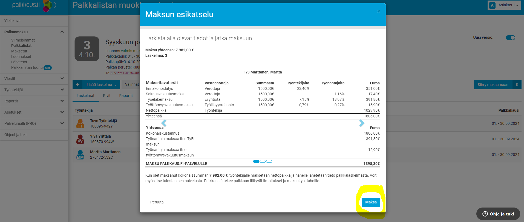This screenshot has height=222, width=524.
Task: Click the Palkkakausi column header
Action: (x=509, y=110)
